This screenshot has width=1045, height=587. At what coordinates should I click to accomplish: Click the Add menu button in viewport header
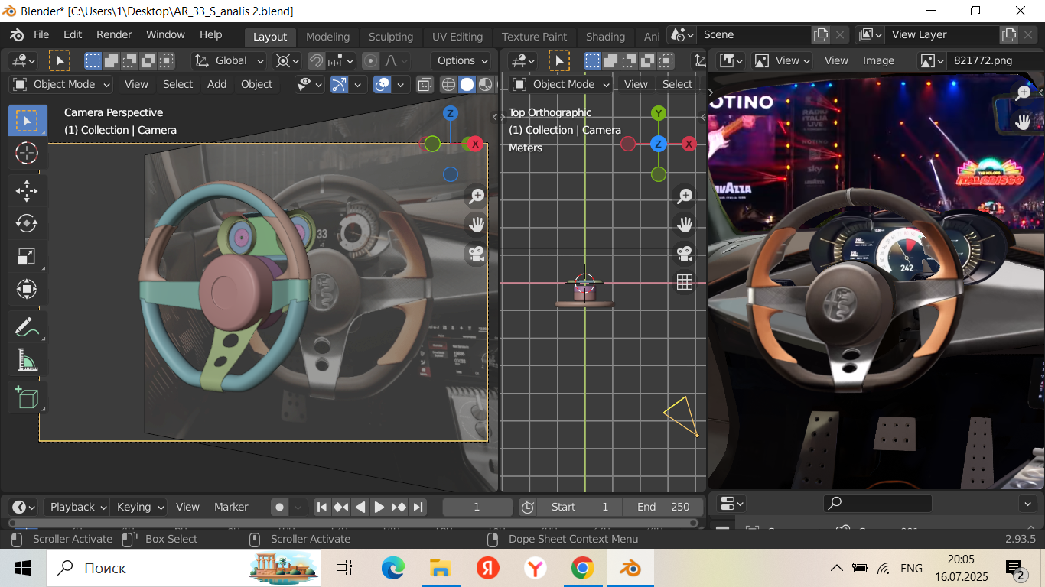216,84
